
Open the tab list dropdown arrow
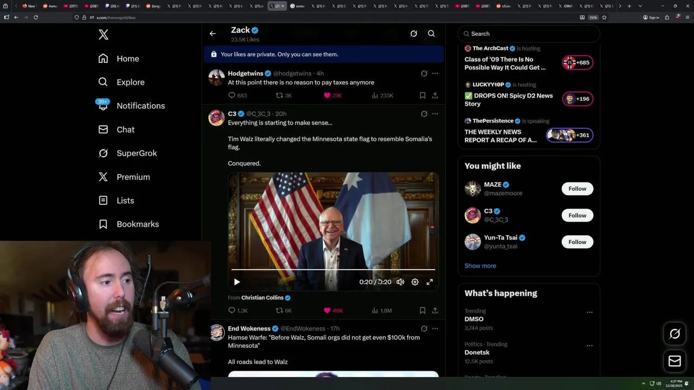pyautogui.click(x=640, y=6)
